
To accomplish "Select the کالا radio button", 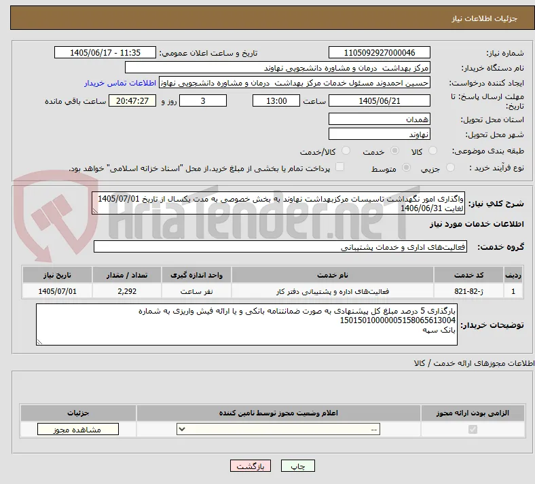I will tap(432, 151).
